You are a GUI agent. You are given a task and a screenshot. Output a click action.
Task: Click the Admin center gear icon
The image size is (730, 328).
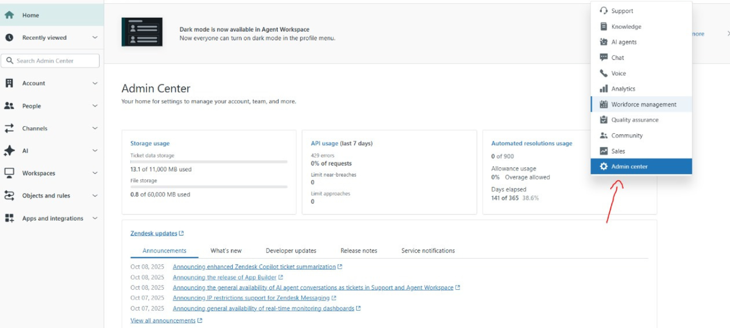[603, 167]
